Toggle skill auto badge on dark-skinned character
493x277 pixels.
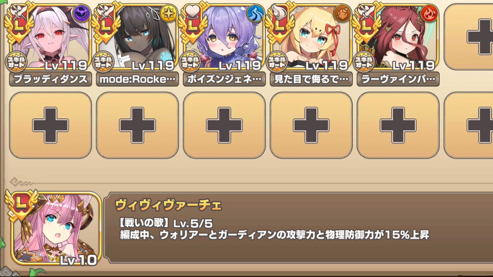(103, 62)
